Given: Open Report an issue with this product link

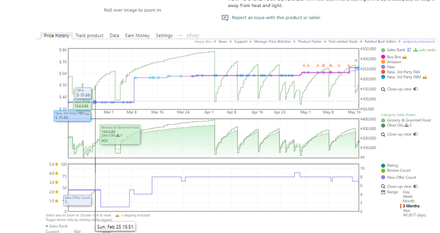Looking at the screenshot, I should click(x=276, y=18).
